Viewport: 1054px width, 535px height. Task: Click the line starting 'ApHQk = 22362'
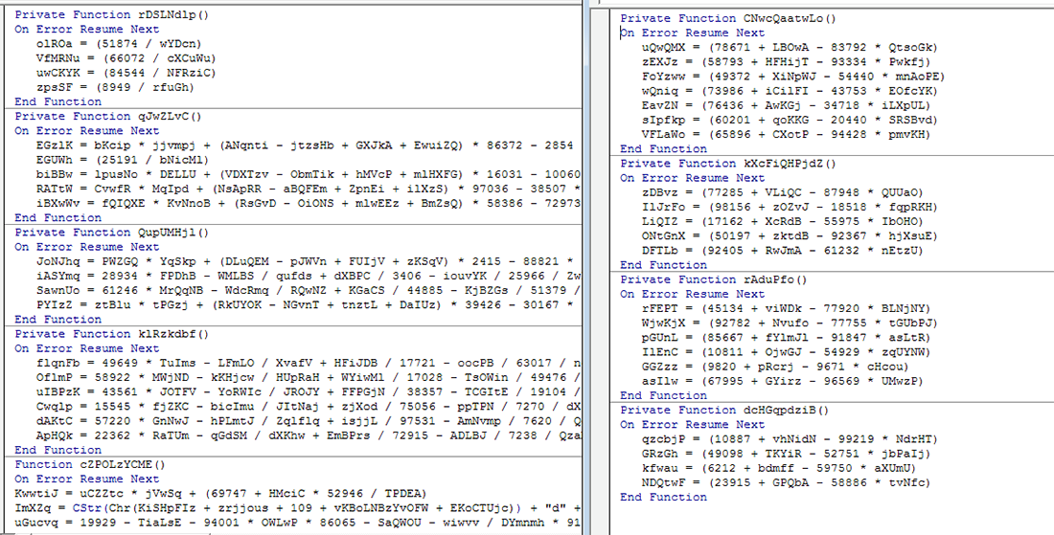[309, 435]
